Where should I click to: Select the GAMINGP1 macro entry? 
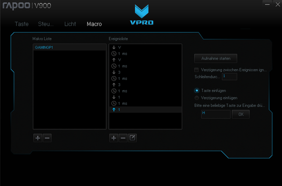point(70,47)
